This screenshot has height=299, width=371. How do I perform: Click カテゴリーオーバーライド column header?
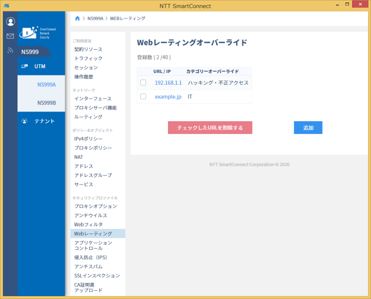pos(212,71)
